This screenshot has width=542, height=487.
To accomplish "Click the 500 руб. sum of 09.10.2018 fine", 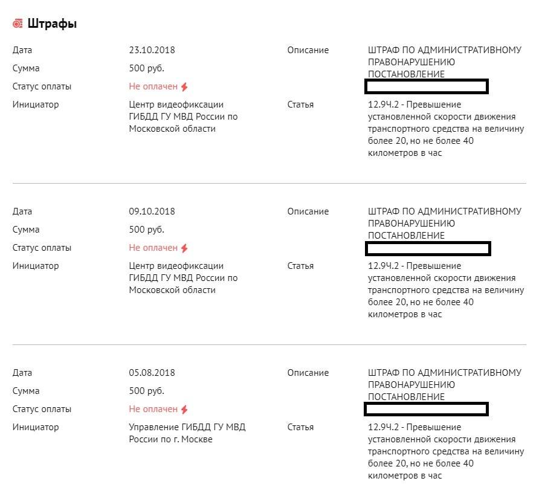I will (146, 230).
